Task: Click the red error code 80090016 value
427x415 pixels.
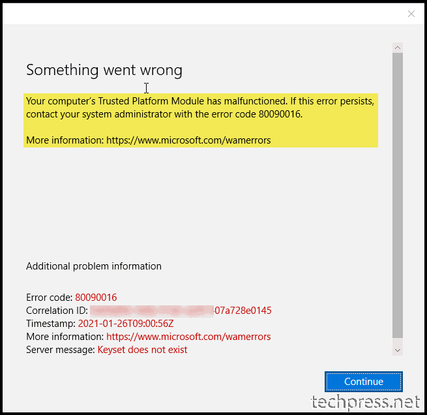Action: pos(96,298)
